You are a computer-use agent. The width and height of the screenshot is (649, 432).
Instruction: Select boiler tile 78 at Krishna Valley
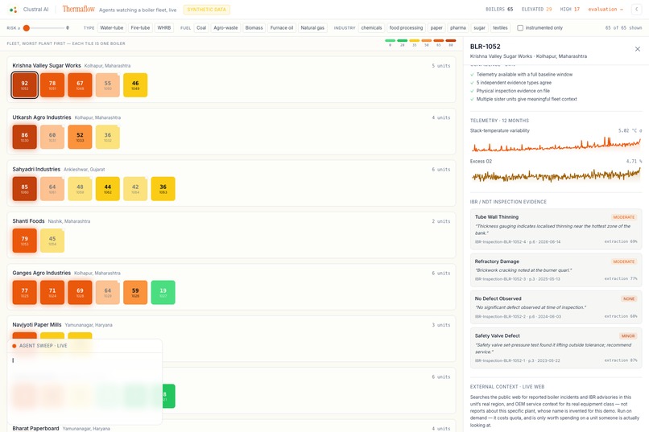52,85
